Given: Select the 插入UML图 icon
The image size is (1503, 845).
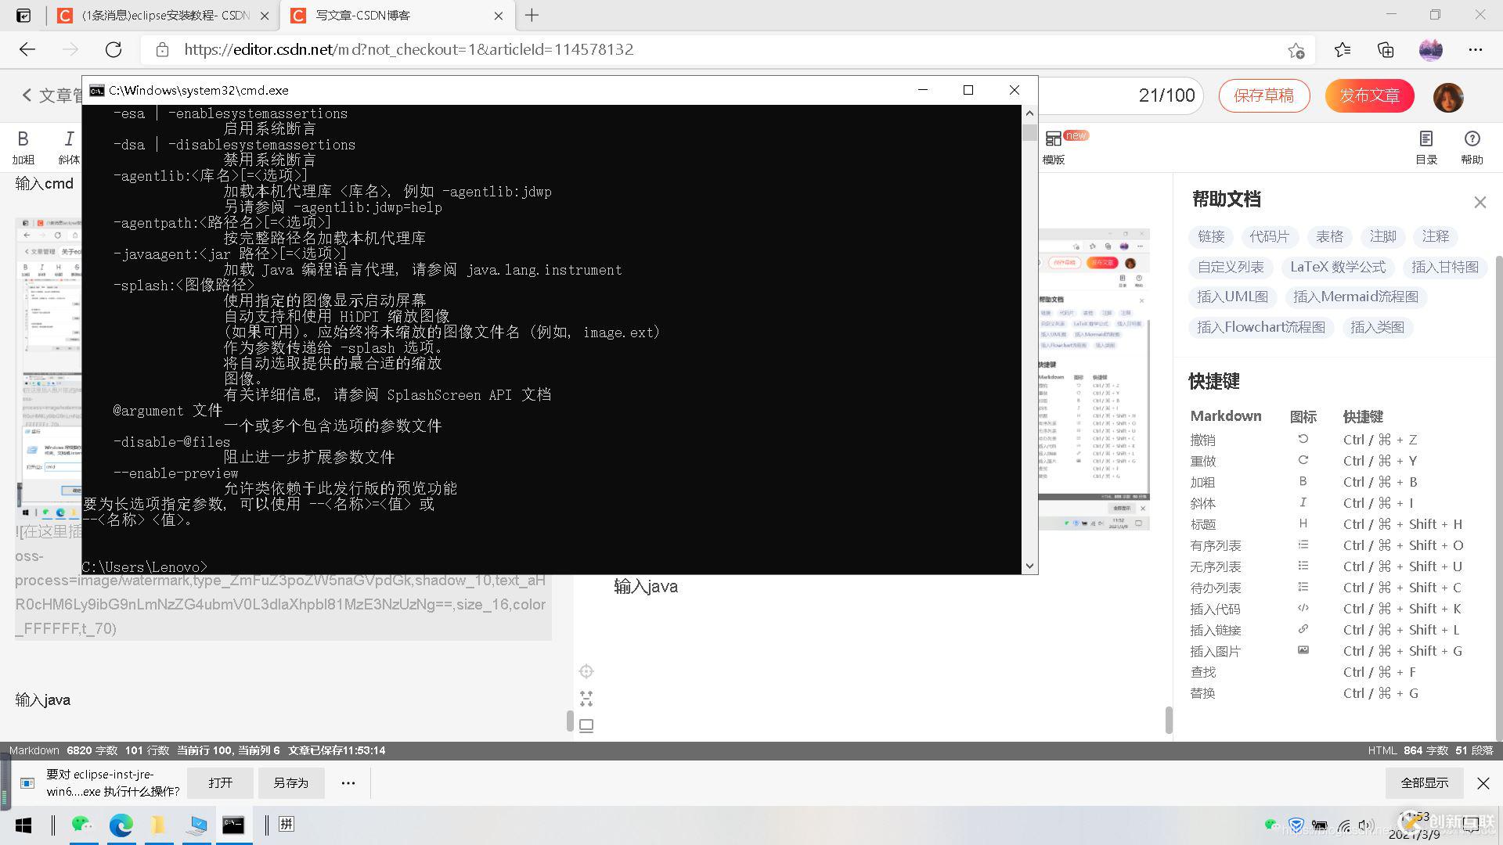Looking at the screenshot, I should click(1233, 297).
